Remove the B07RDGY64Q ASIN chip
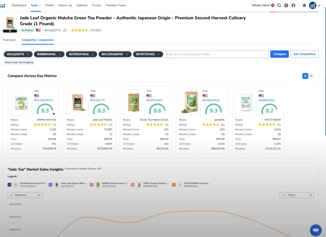The height and width of the screenshot is (237, 326). (92, 54)
